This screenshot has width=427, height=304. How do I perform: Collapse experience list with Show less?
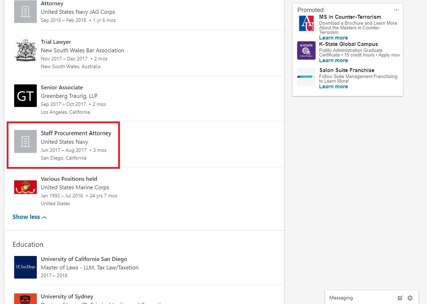(29, 217)
